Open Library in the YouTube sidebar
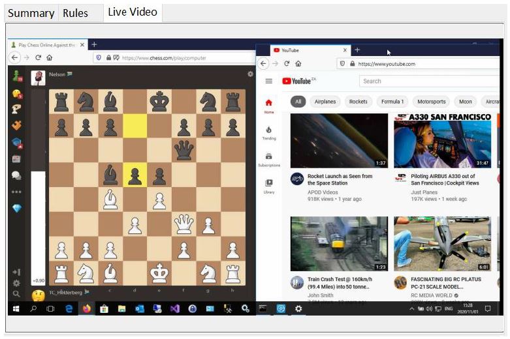This screenshot has height=339, width=510. tap(268, 186)
